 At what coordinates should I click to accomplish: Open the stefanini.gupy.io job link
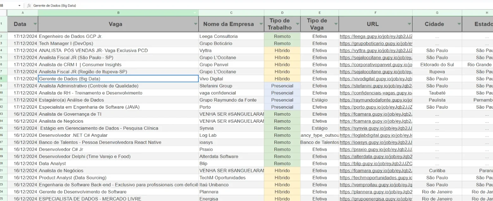click(376, 86)
